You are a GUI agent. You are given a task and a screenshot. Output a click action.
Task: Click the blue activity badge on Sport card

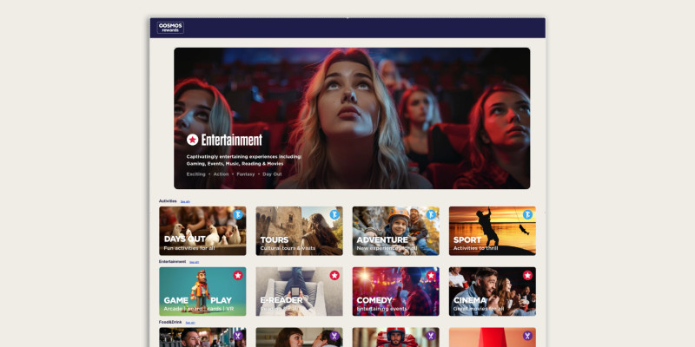pyautogui.click(x=527, y=214)
